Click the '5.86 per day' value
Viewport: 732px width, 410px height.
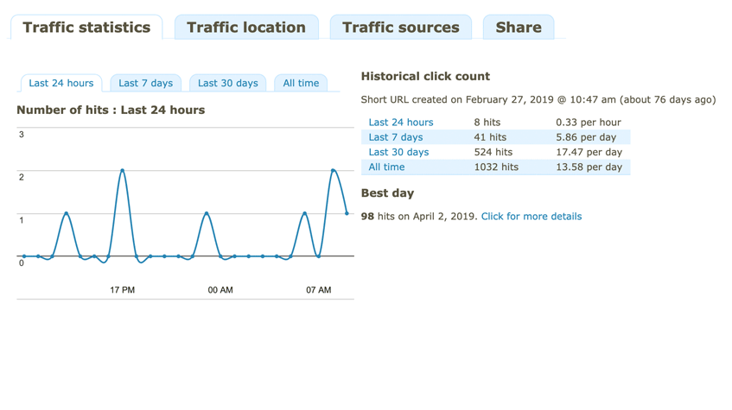coord(586,137)
